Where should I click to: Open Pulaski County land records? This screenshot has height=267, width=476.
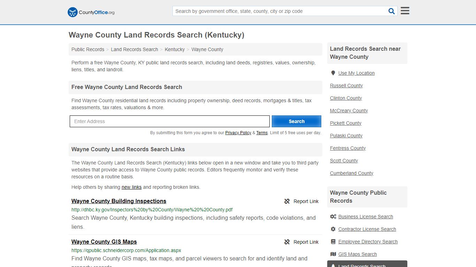coord(346,136)
